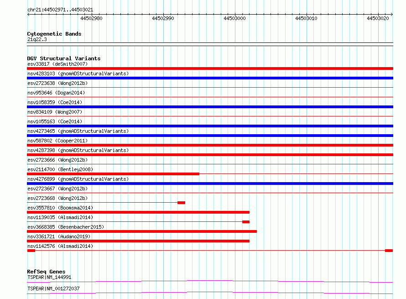Click ruler tick label 44502990
The width and height of the screenshot is (406, 299).
click(163, 18)
